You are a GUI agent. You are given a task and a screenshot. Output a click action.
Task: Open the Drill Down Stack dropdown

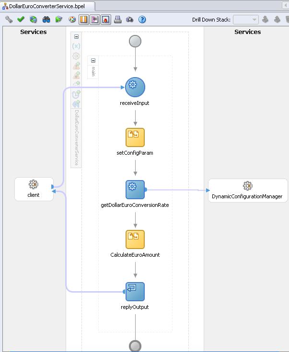click(246, 20)
